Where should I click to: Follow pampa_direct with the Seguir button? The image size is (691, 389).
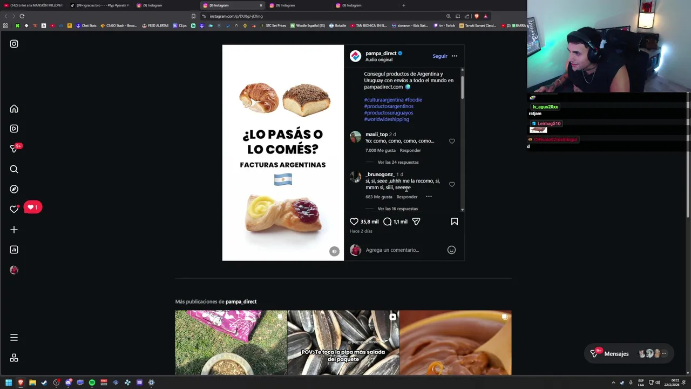440,56
